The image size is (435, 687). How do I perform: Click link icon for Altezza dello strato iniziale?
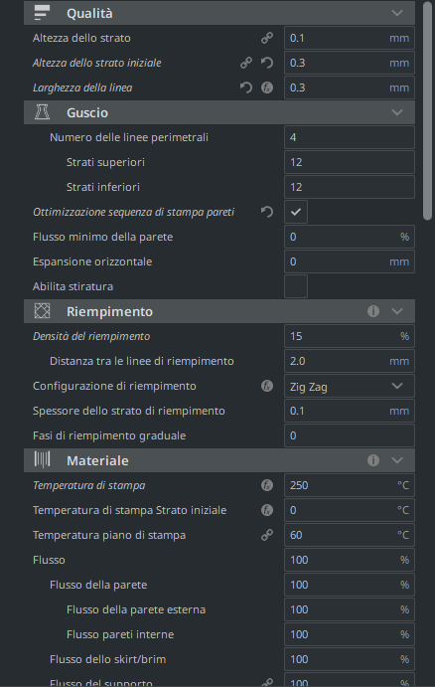click(x=246, y=63)
